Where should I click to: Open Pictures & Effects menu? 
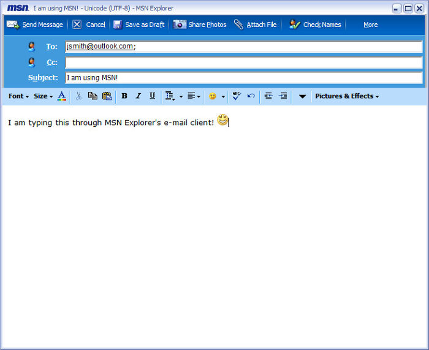tap(347, 96)
